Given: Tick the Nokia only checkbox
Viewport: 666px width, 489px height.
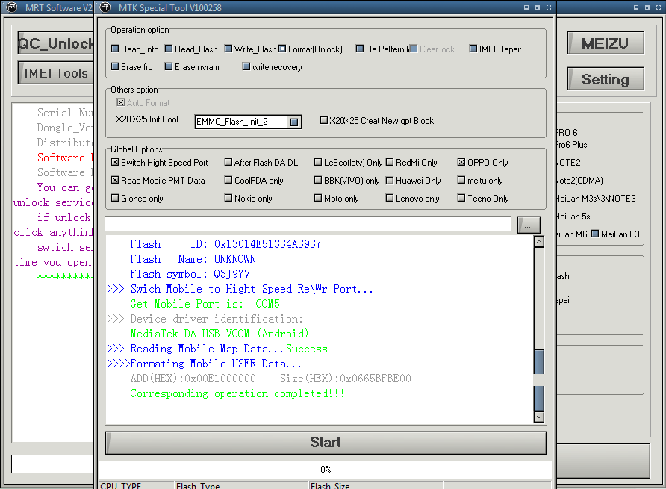Looking at the screenshot, I should [x=228, y=198].
